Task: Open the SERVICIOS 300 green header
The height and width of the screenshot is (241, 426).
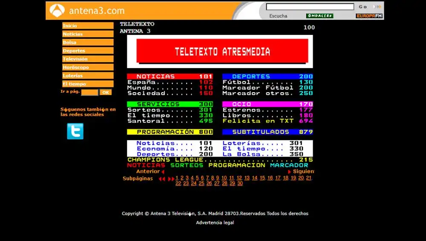Action: pos(170,104)
